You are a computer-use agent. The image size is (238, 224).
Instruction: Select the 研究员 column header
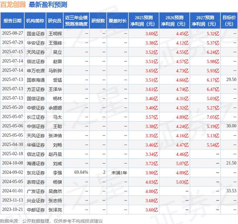55,21
